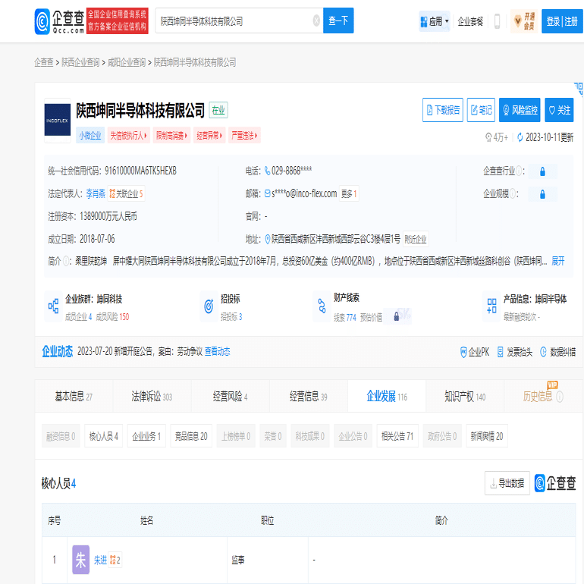
Task: Click the INCOFLEX company logo thumbnail
Action: point(58,121)
